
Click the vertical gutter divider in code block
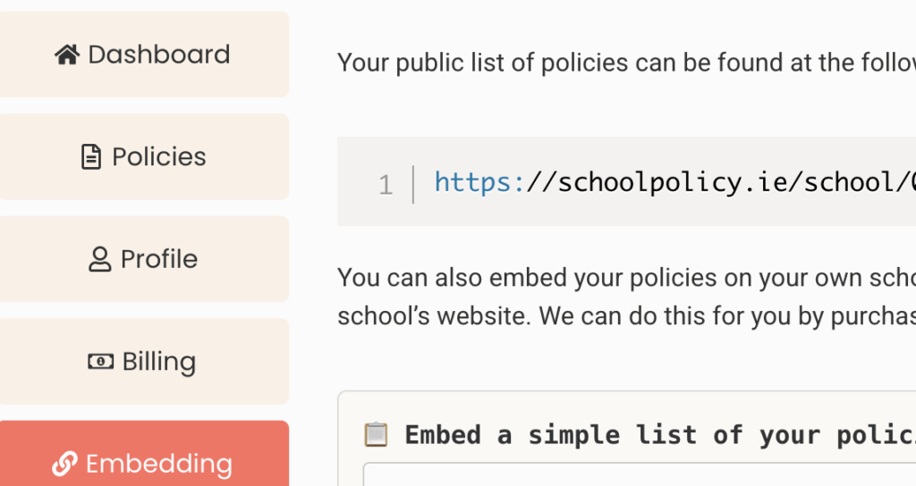click(413, 184)
